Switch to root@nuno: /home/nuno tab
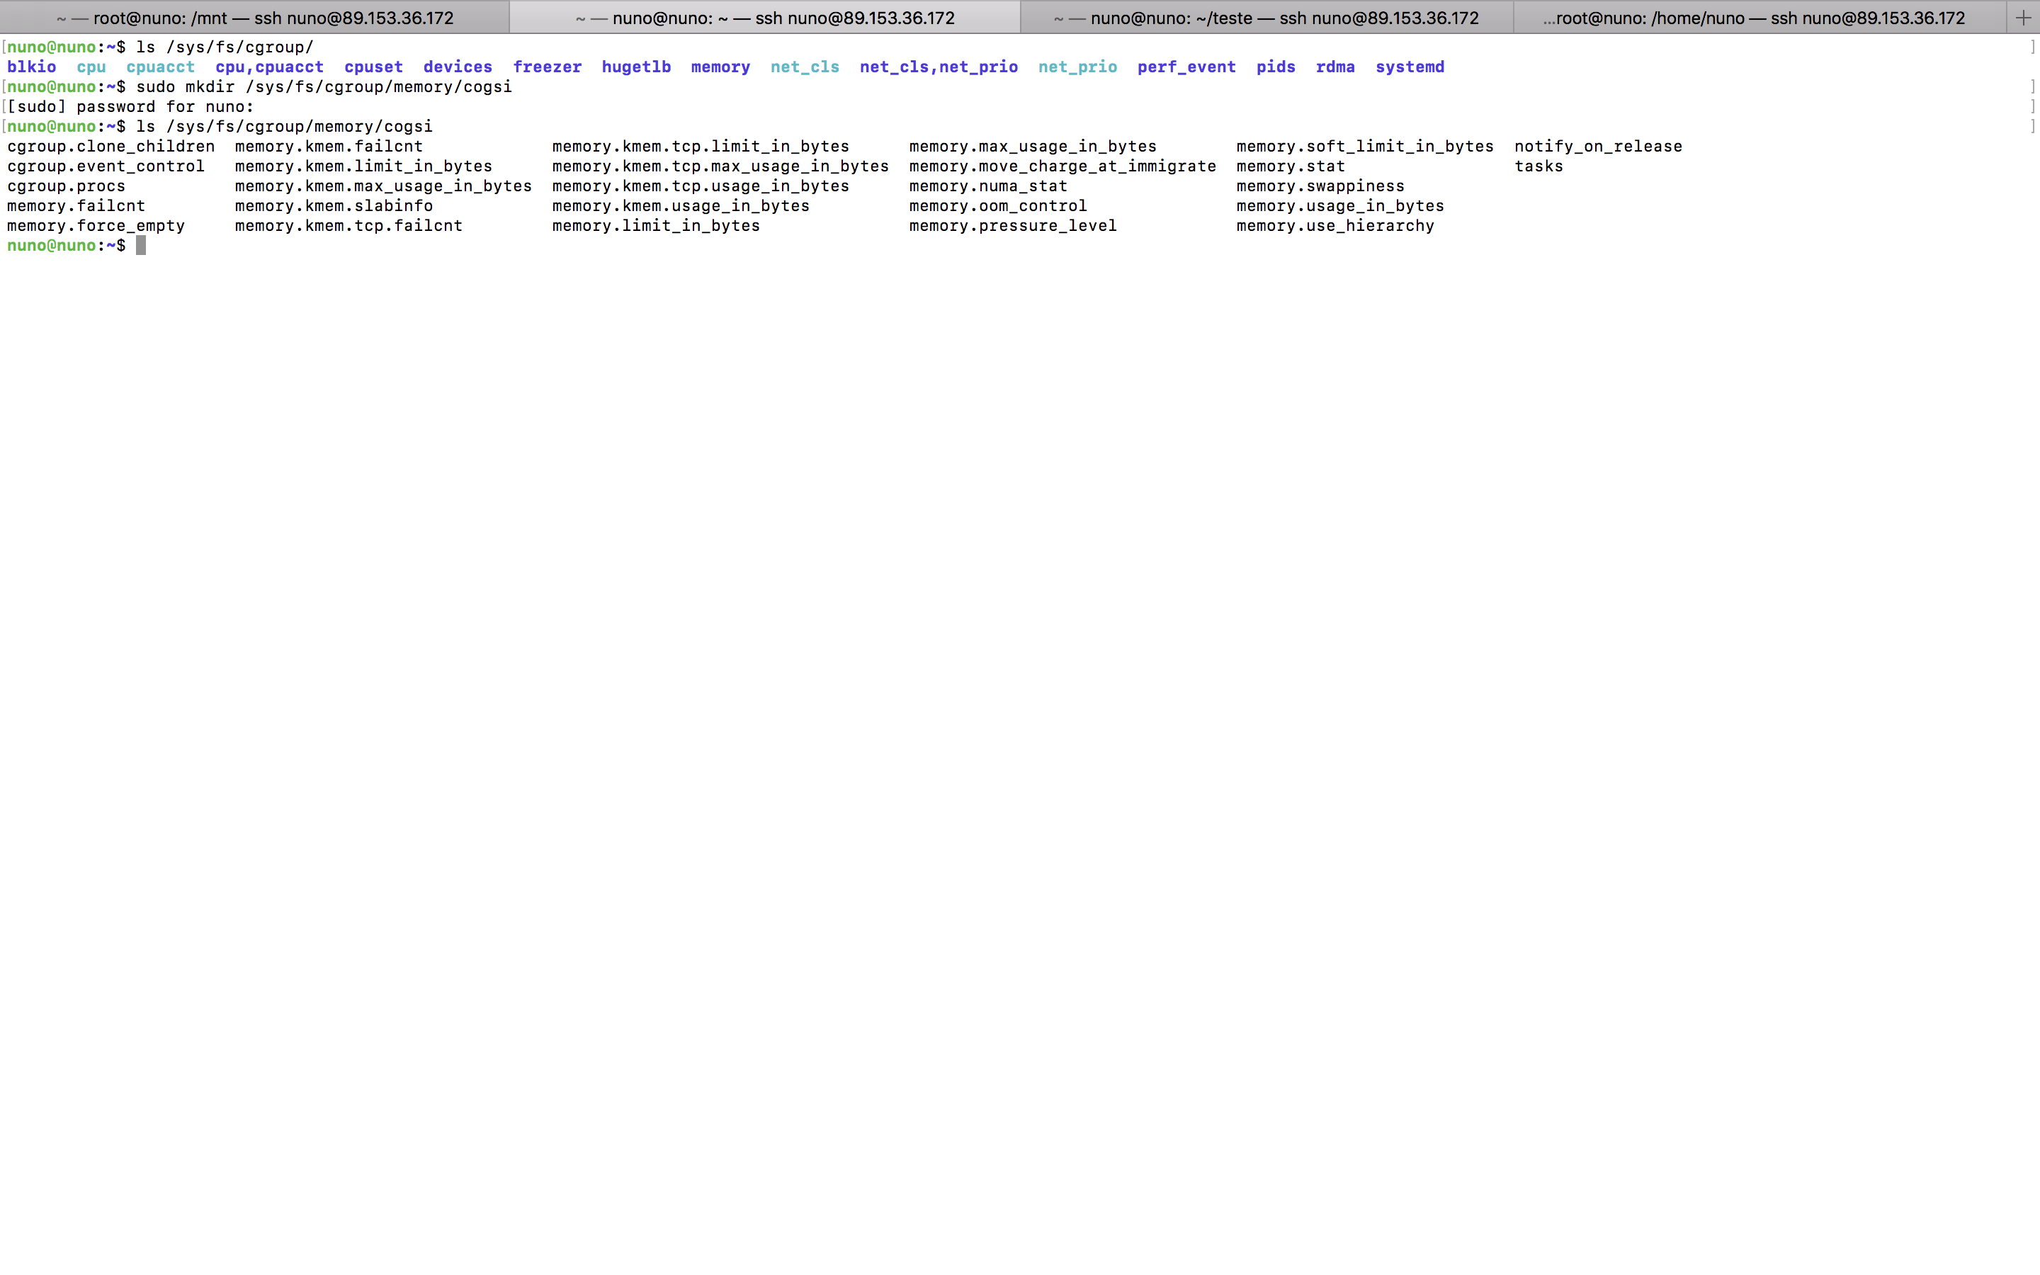2040x1275 pixels. 1760,18
